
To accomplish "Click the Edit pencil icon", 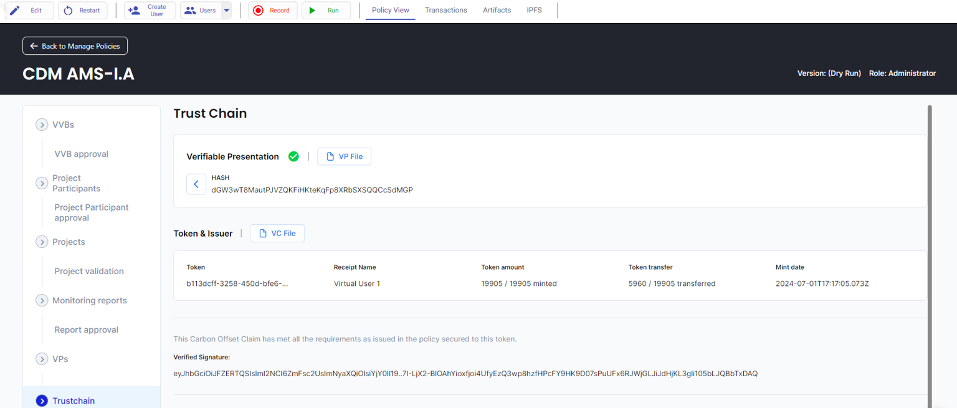I will 14,11.
